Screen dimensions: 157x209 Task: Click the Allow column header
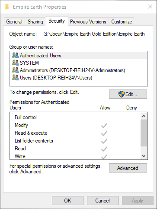pos(105,108)
